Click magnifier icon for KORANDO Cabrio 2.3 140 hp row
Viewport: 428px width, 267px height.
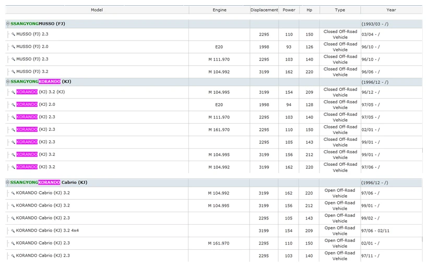tap(13, 256)
